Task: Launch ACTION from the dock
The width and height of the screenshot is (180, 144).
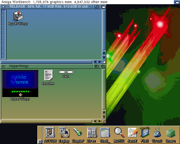Action: coord(50,135)
